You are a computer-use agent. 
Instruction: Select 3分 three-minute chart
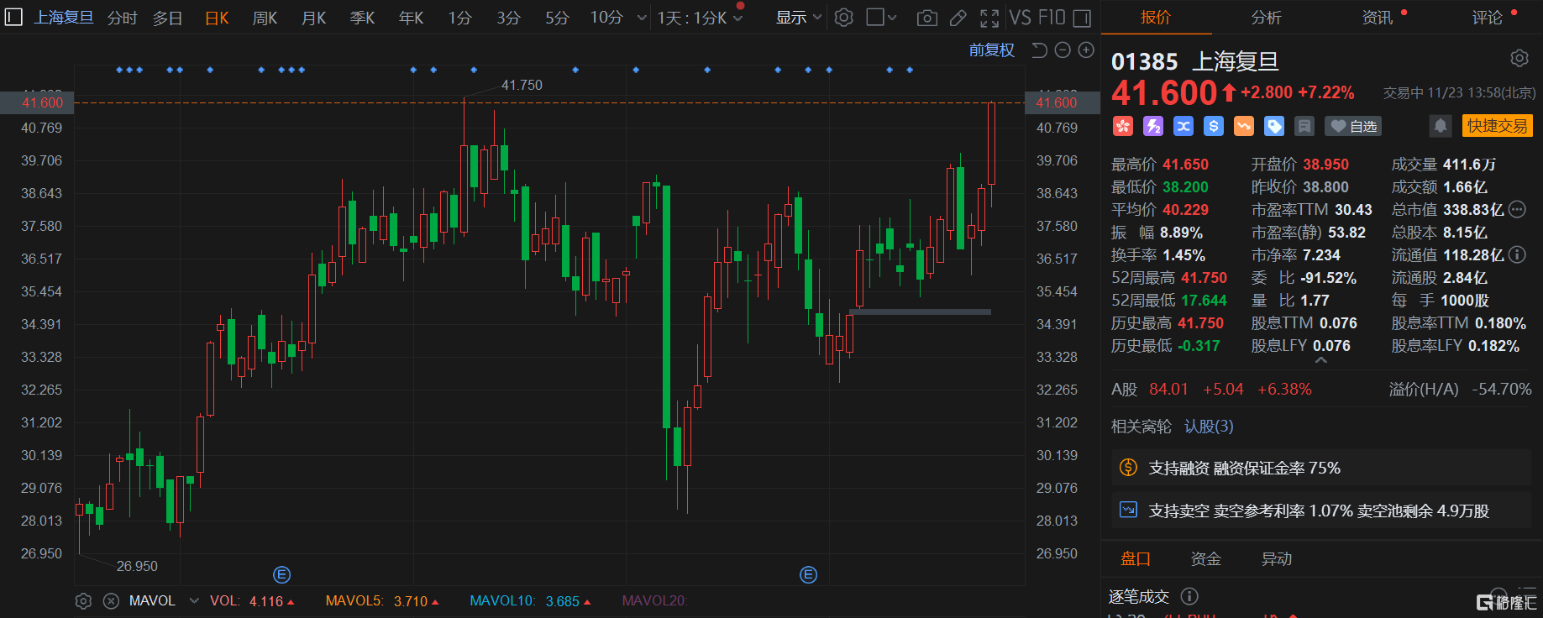[508, 18]
